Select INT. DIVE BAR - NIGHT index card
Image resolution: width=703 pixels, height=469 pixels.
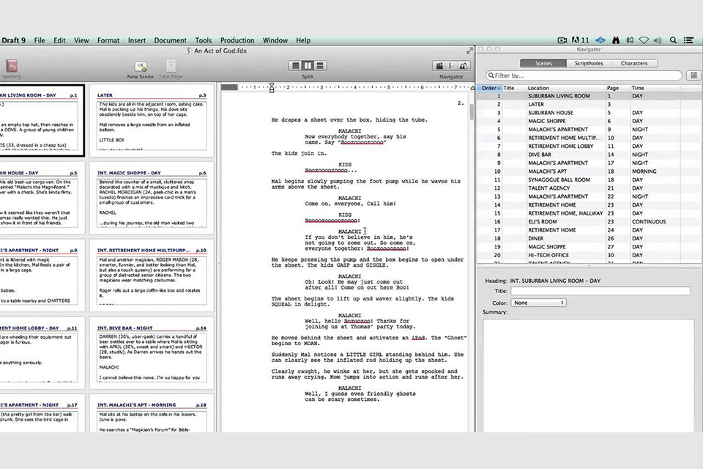tap(152, 353)
